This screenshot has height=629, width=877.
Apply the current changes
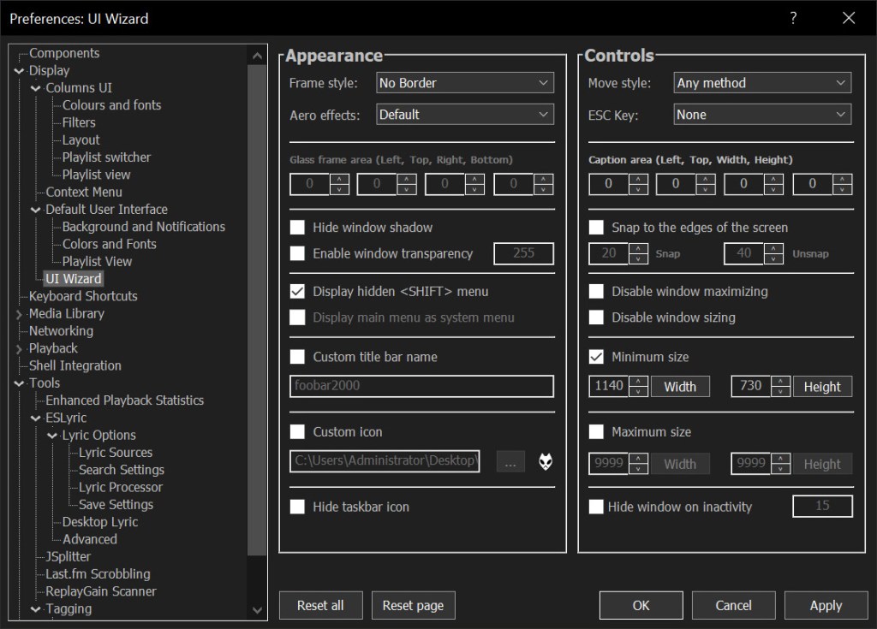[x=825, y=605]
